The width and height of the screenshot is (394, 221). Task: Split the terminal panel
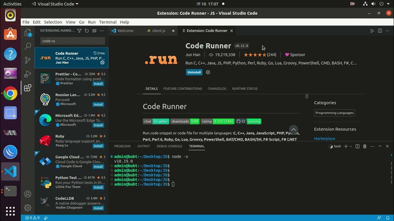click(x=357, y=146)
